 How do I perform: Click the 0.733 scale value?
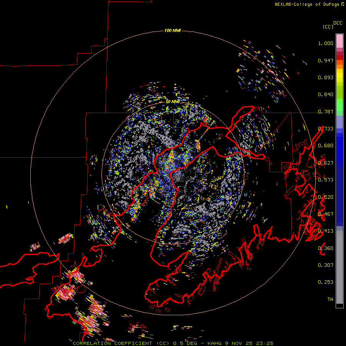(326, 129)
